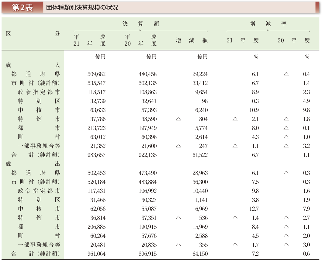Viewport: 322px width, 260px height.
Task: Select the cell 20,835
Action: coord(149,245)
